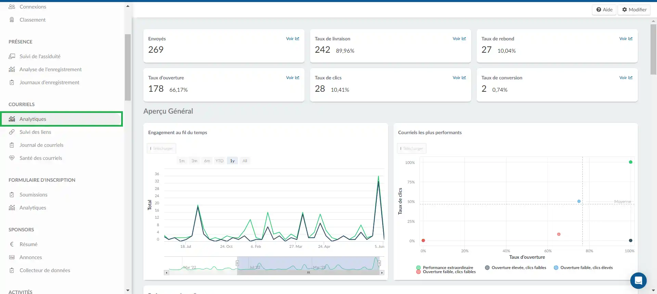Image resolution: width=657 pixels, height=294 pixels.
Task: Toggle Ouverture élevée, clics faibles legend
Action: click(516, 268)
